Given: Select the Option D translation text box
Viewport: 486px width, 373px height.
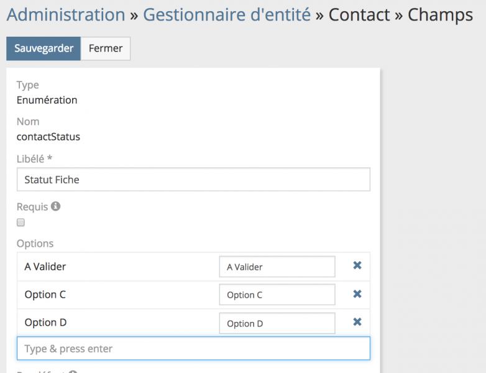Looking at the screenshot, I should click(277, 323).
